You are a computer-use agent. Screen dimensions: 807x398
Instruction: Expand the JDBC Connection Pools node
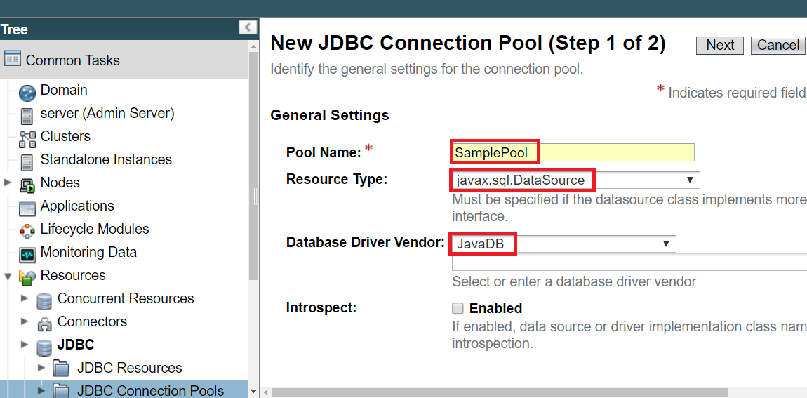point(41,391)
